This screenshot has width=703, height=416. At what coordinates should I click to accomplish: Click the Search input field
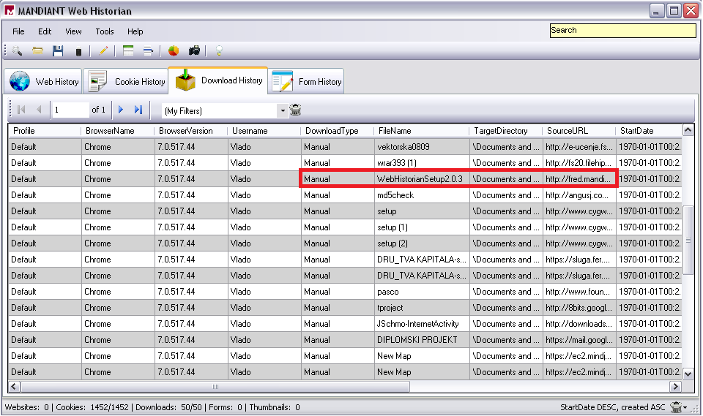622,31
